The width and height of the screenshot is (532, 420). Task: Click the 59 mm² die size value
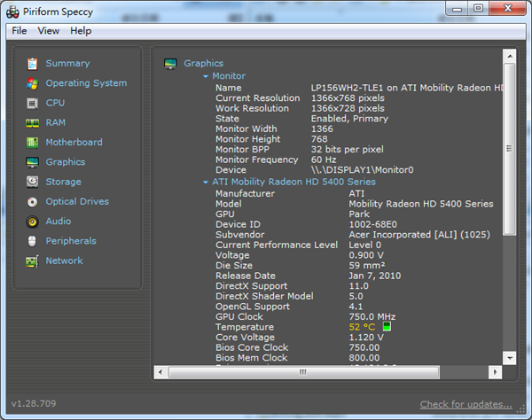(367, 266)
